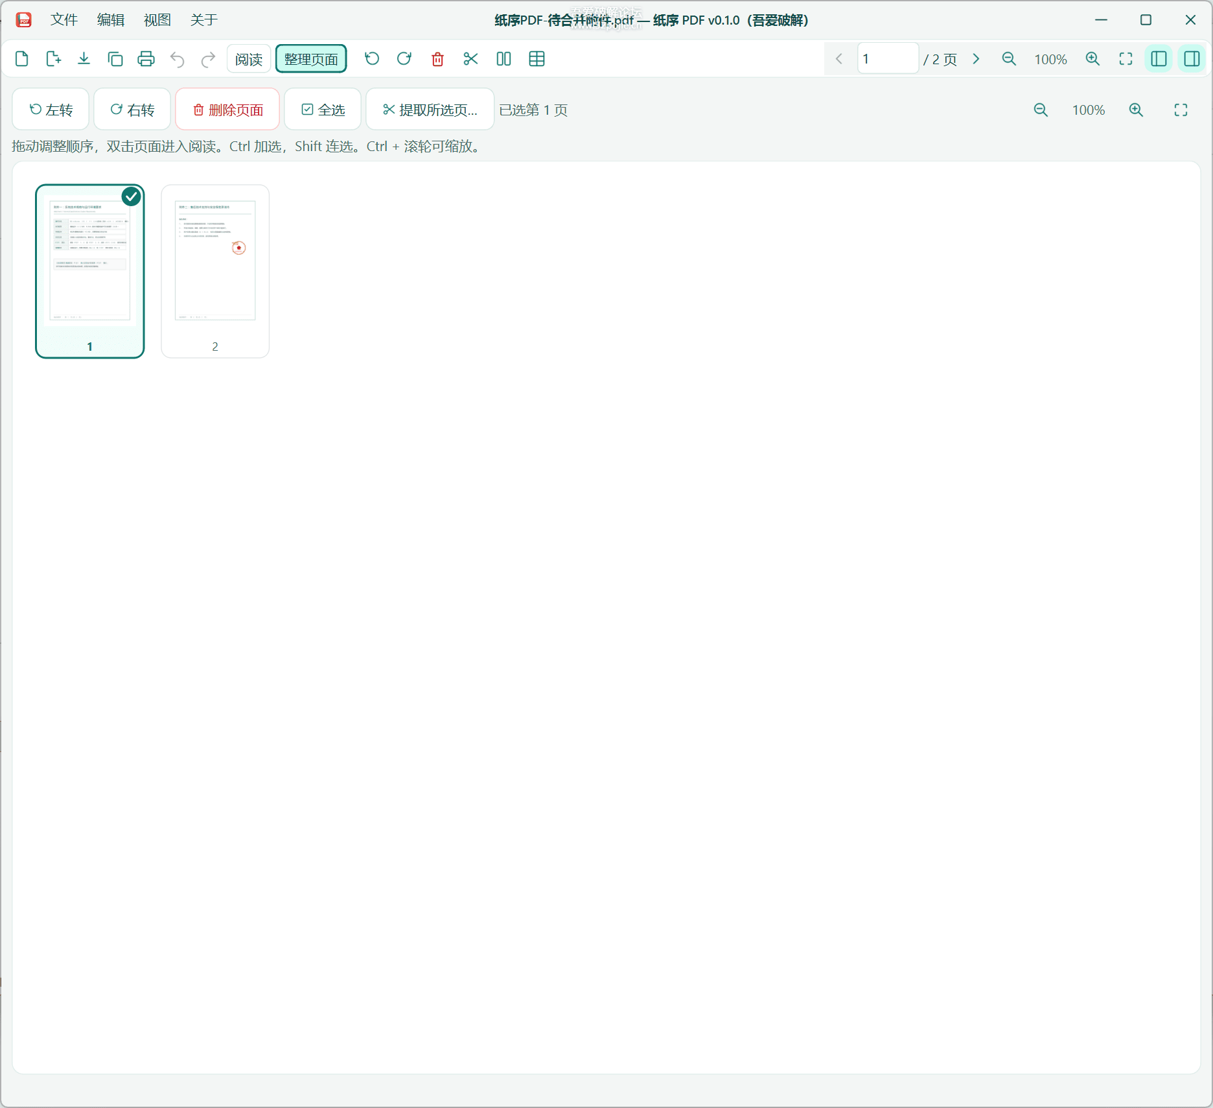The image size is (1213, 1108).
Task: Click the add-file icon in toolbar
Action: coord(53,59)
